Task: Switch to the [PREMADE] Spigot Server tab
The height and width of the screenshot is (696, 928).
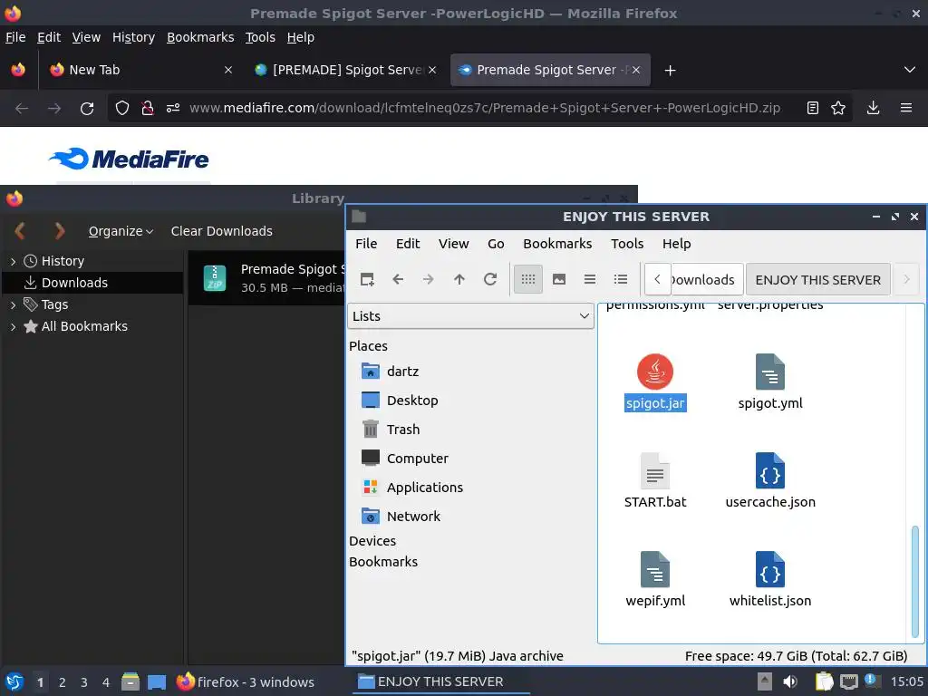Action: [345, 70]
